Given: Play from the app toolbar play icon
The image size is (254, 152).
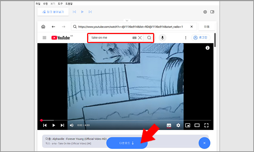Looking at the screenshot, I should pos(82,12).
